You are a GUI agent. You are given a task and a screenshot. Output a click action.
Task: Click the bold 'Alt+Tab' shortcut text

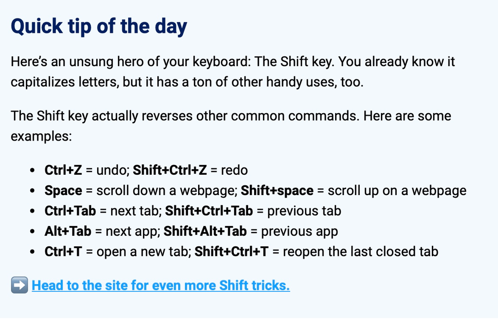(68, 231)
